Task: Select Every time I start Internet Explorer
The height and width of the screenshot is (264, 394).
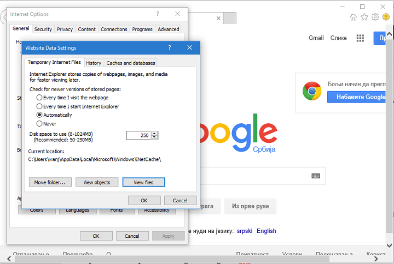Action: point(78,106)
